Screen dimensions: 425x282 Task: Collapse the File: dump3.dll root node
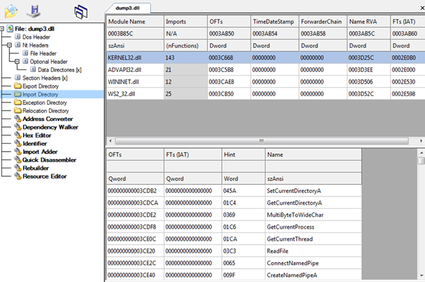pos(1,29)
